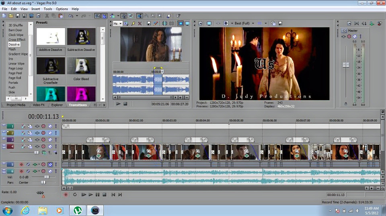Remove current media with trimmer red X
The height and width of the screenshot is (216, 386).
point(140,23)
